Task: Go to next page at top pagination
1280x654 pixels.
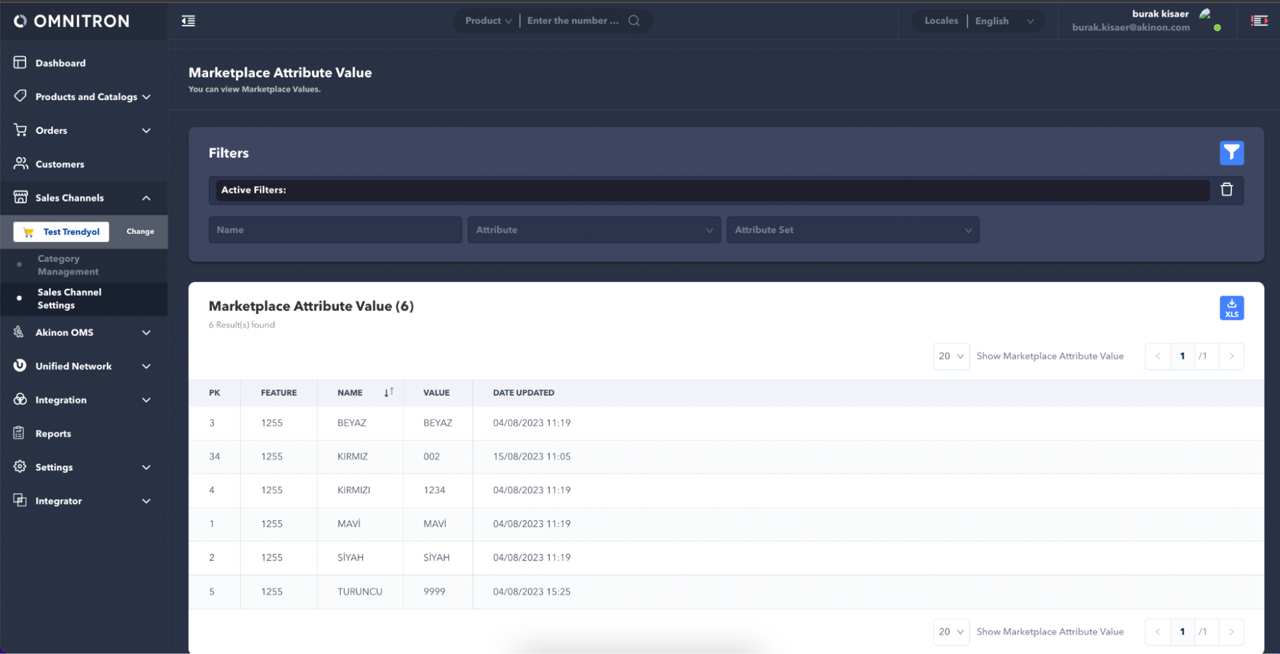Action: tap(1231, 356)
